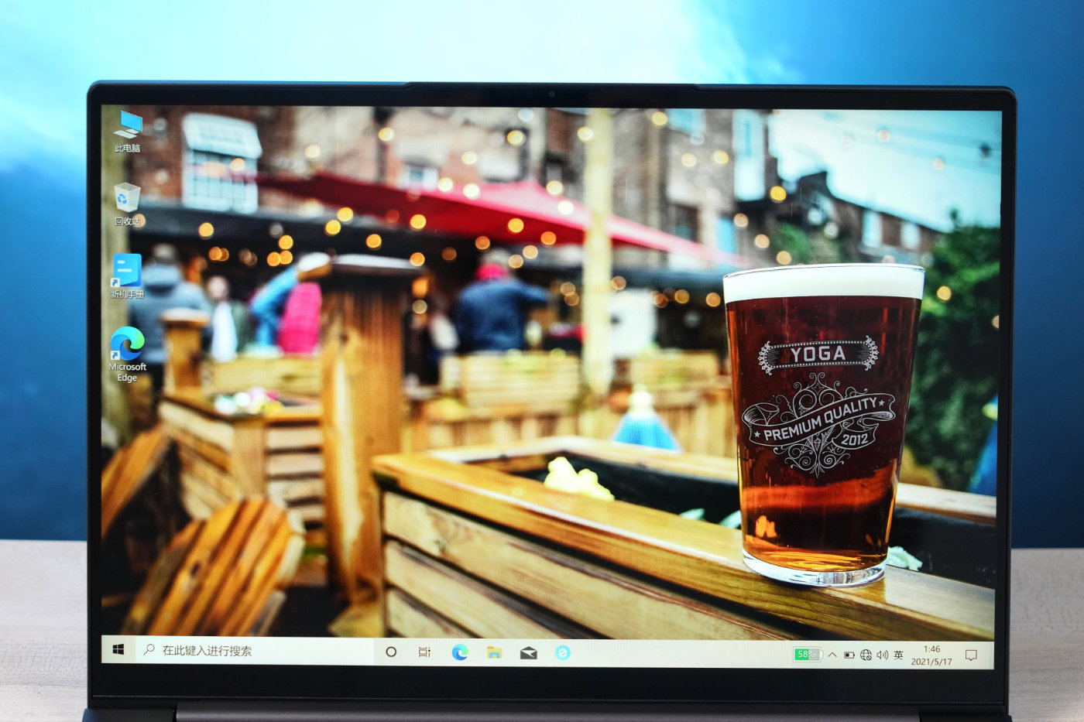Open Task View on the taskbar
Screen dimensions: 1084x722
pos(424,652)
